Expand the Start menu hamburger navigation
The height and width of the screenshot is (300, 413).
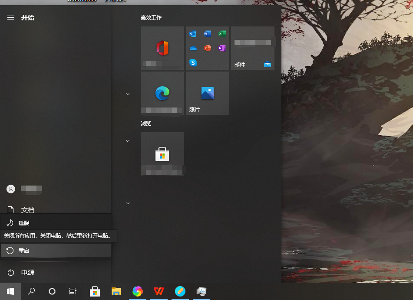[x=11, y=18]
